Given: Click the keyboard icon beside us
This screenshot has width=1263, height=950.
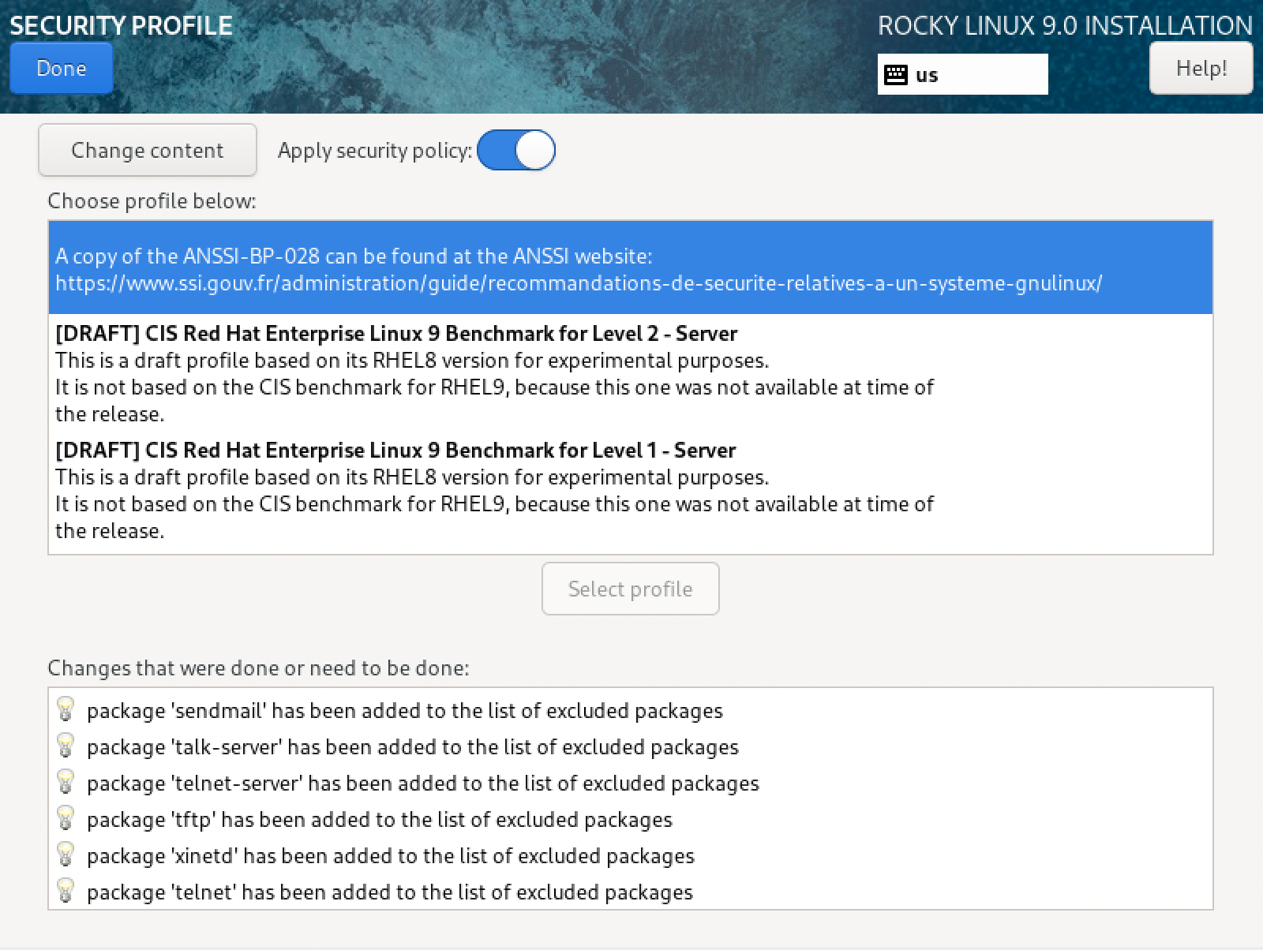Looking at the screenshot, I should (x=896, y=75).
